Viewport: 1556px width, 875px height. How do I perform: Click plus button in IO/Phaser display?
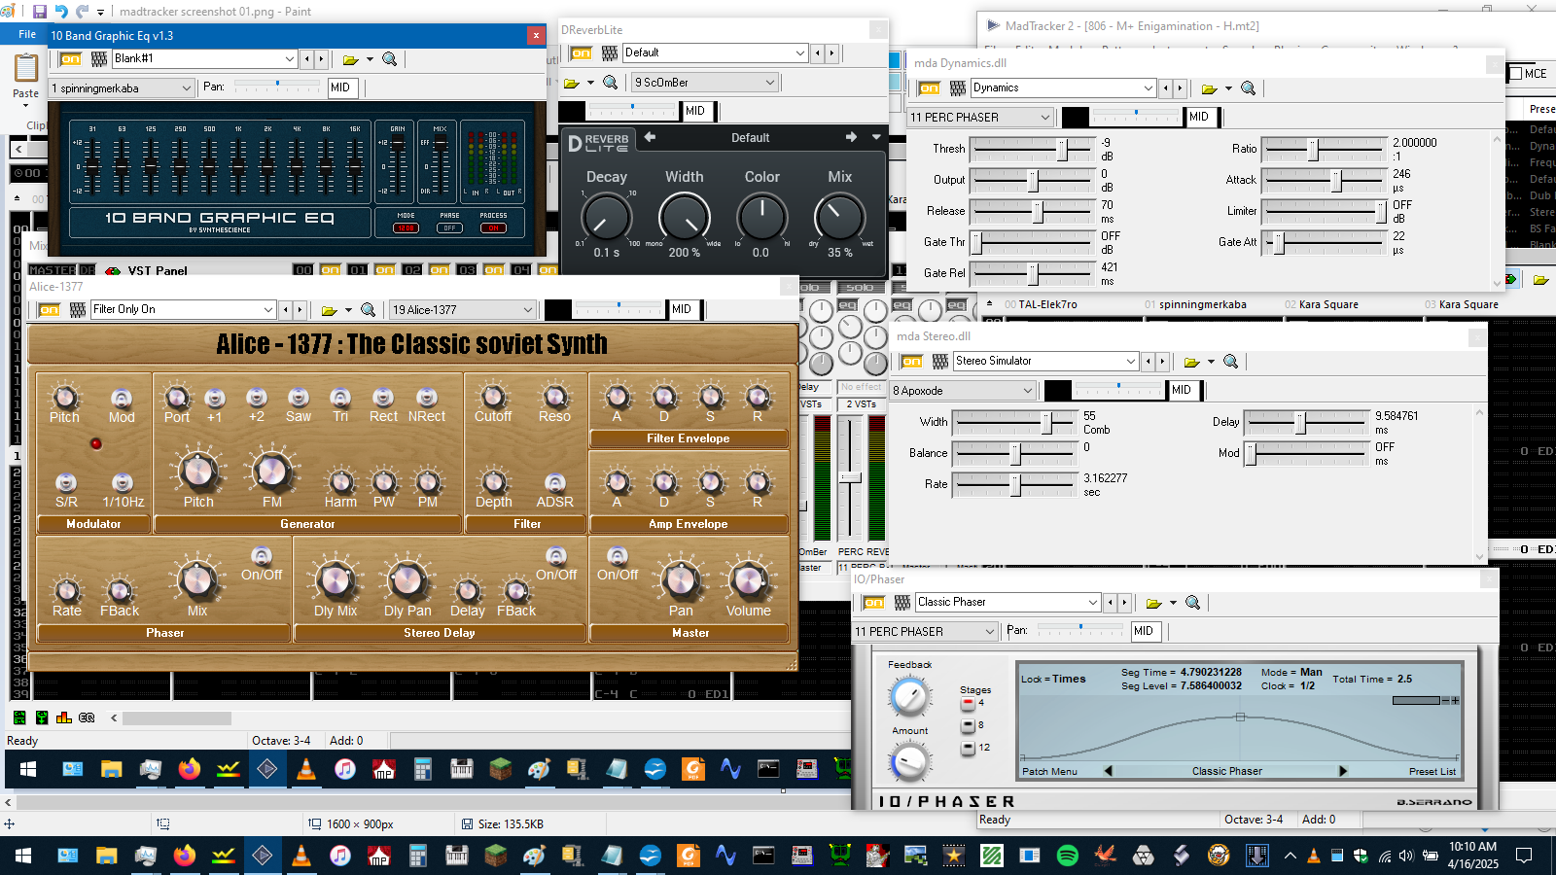1455,700
